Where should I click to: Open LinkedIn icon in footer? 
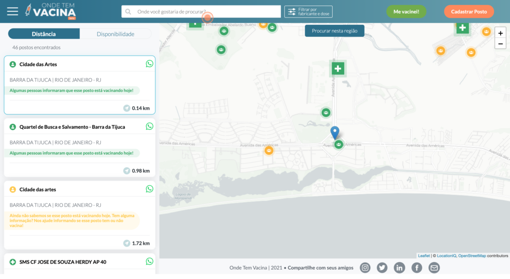399,268
